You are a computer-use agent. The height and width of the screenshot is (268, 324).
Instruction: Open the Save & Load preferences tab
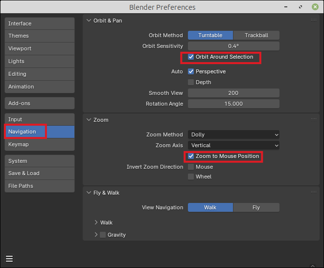[x=40, y=173]
